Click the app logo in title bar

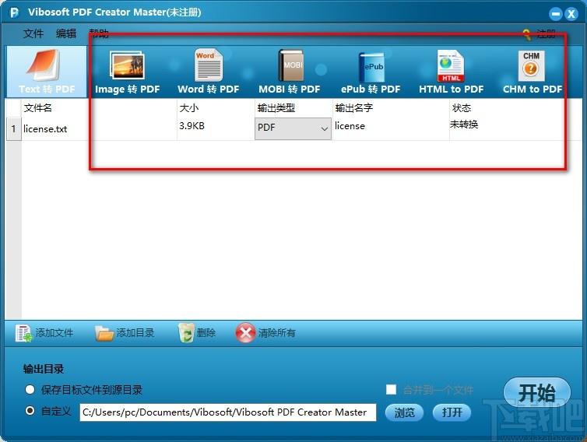14,12
